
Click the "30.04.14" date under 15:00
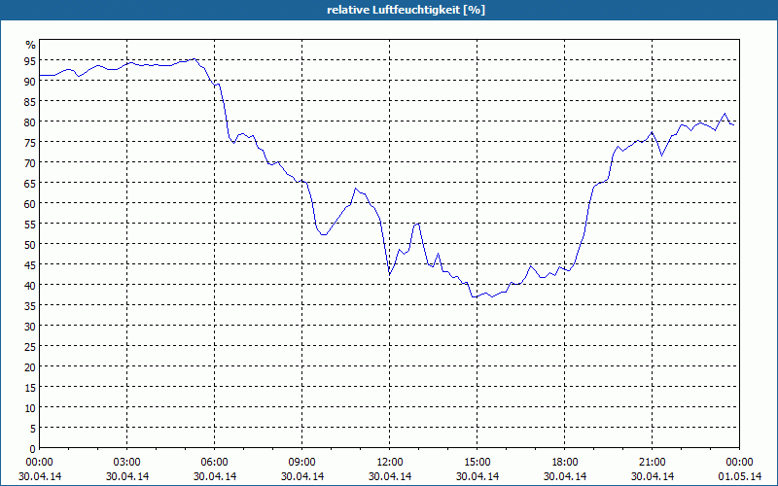pos(477,476)
